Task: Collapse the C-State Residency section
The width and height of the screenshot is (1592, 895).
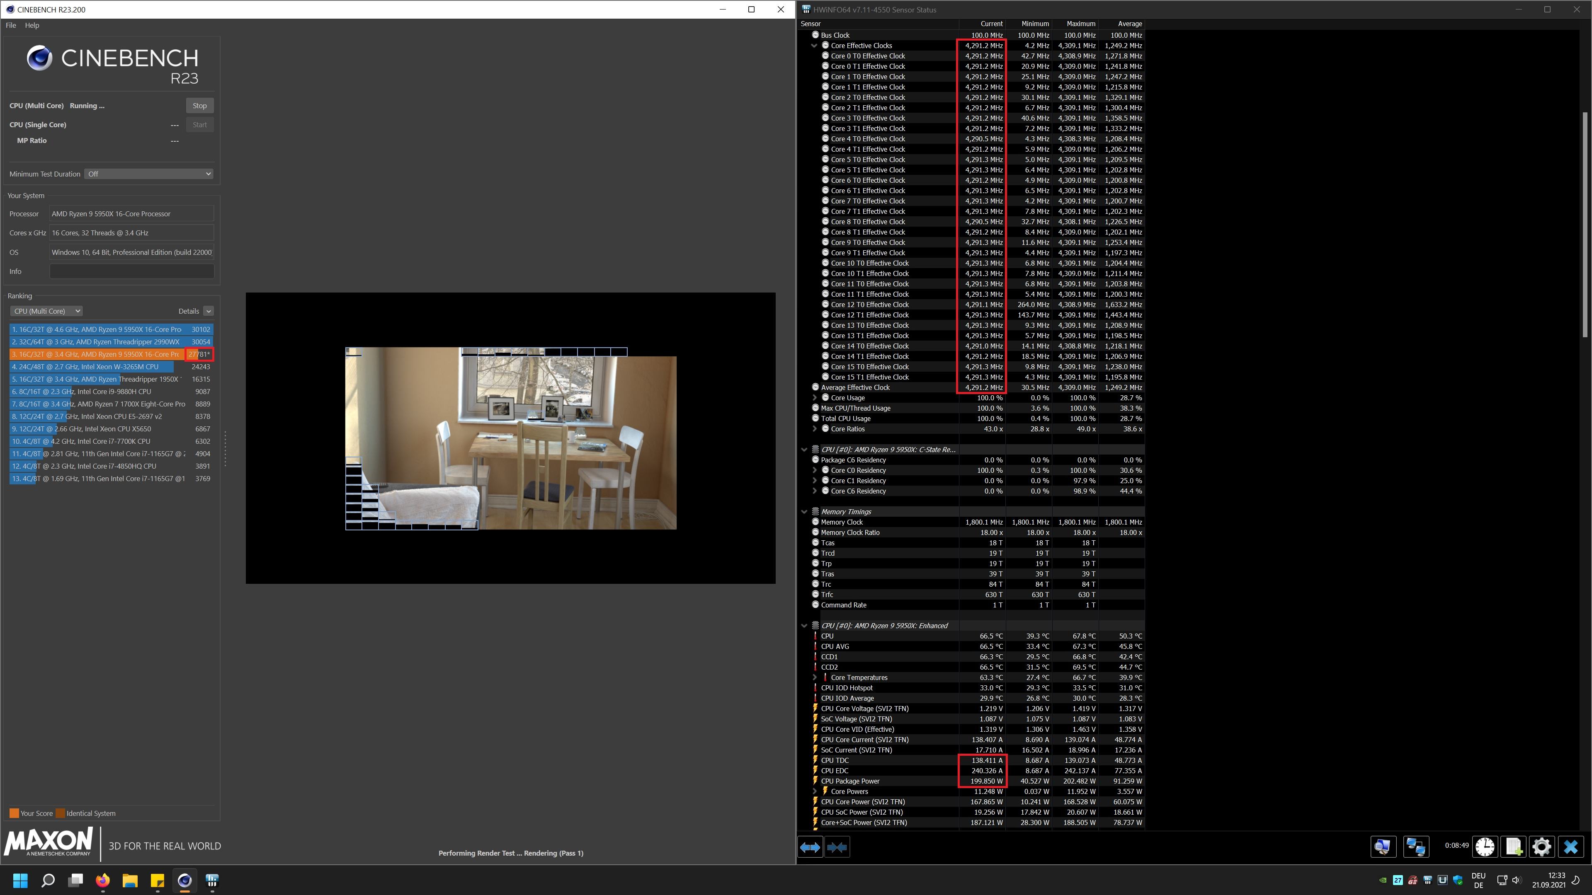Action: 804,450
